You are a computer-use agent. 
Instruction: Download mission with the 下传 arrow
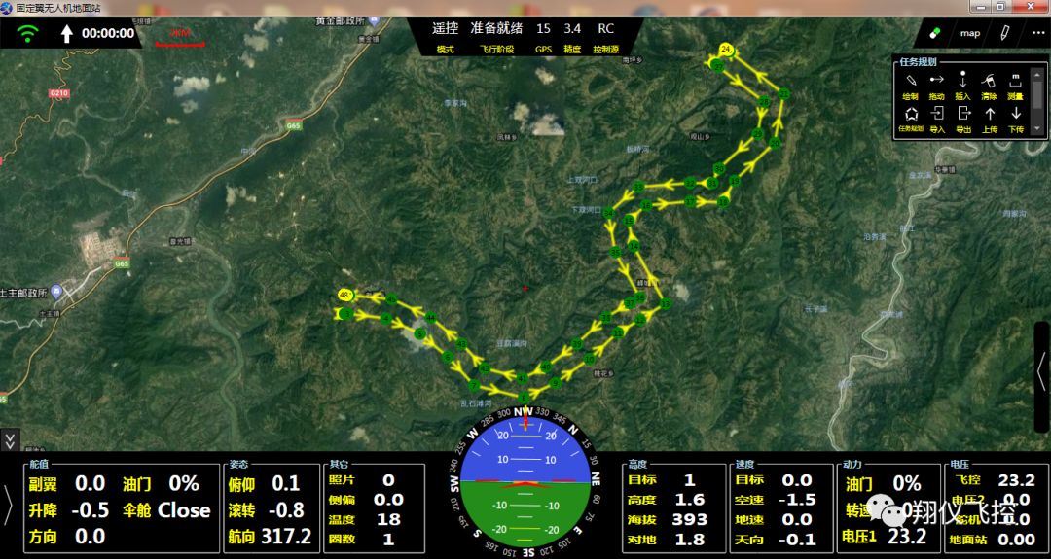(x=1015, y=115)
